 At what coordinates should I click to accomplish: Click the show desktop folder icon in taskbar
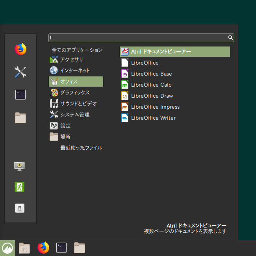(x=24, y=248)
